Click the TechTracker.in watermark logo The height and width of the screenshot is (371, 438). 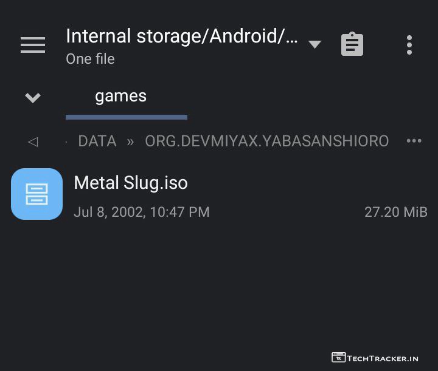point(375,358)
